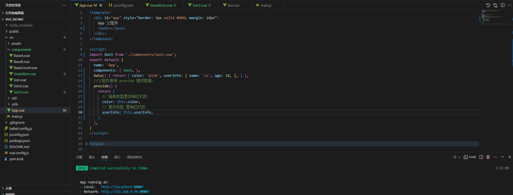Open package.json file

(x=35, y=141)
